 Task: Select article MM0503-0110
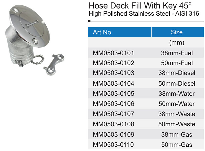pos(113,145)
